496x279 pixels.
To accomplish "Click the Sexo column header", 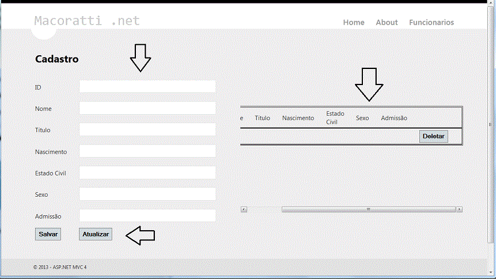I will [x=362, y=118].
